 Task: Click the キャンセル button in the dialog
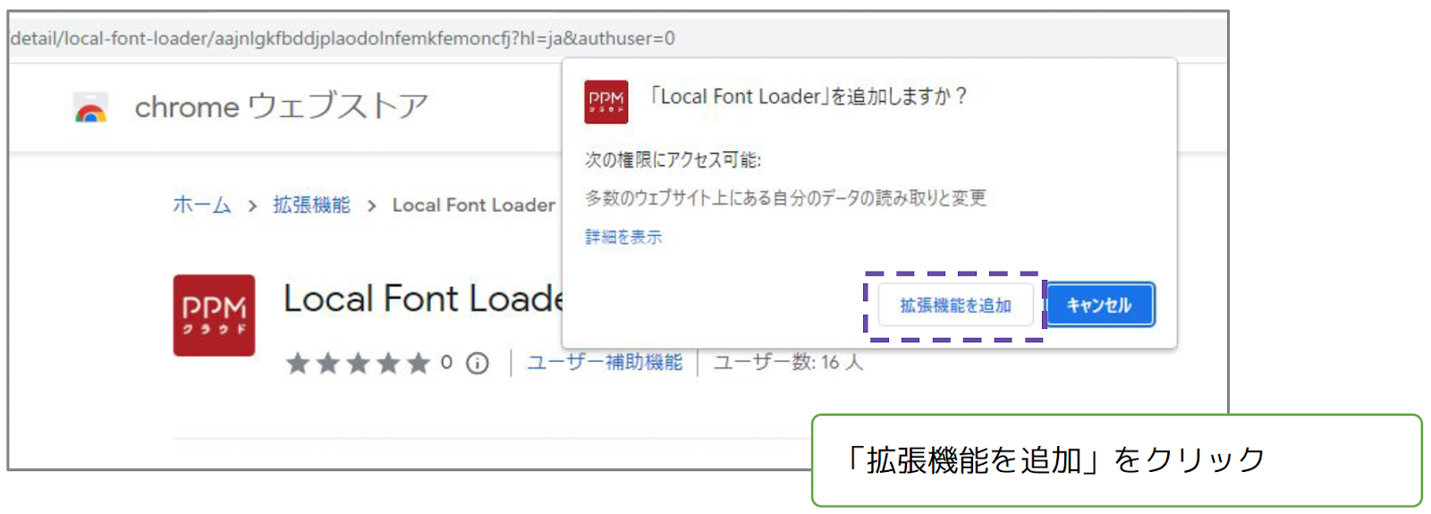[1100, 306]
